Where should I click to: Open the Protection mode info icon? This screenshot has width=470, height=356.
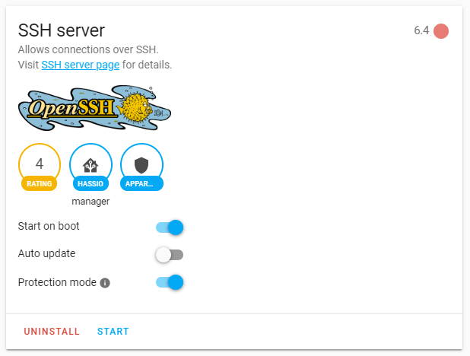tap(105, 283)
